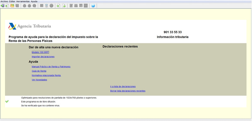Viewport: 252px width, 121px height.
Task: Open the Guía de Renta link
Action: point(39,71)
